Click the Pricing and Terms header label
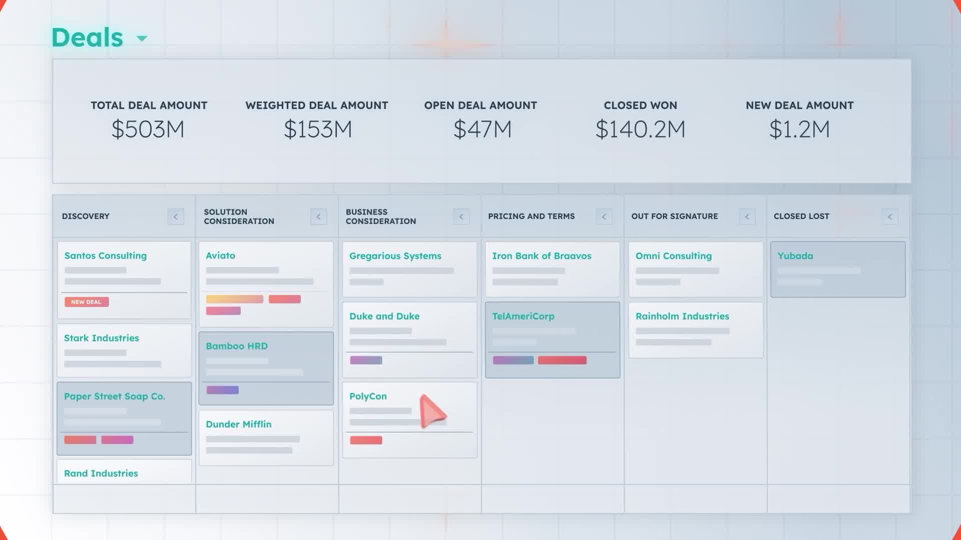The width and height of the screenshot is (961, 540). 532,216
